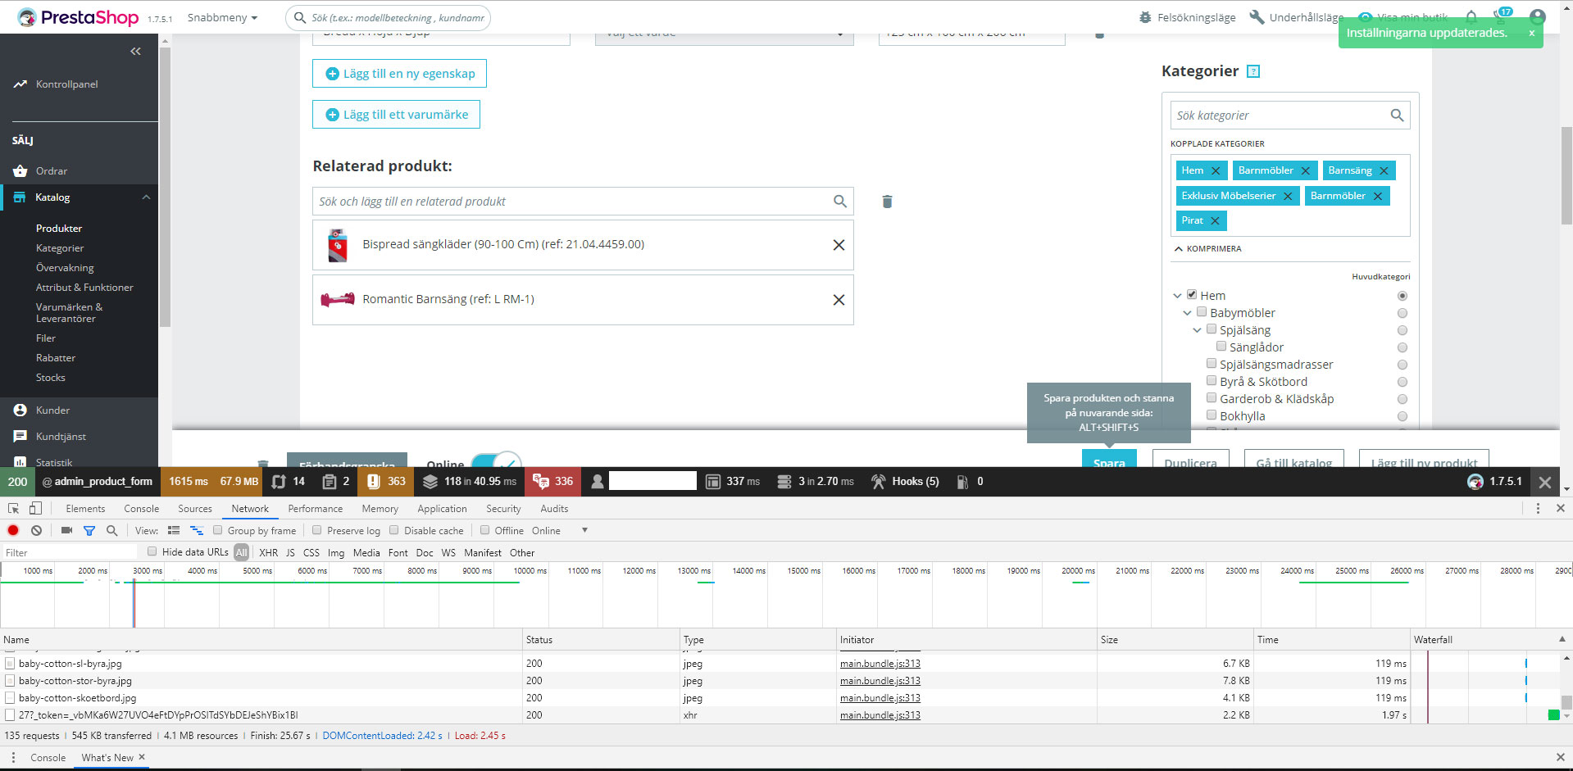The image size is (1573, 771).
Task: Click the magnifier in Sök kategorier field
Action: tap(1397, 116)
